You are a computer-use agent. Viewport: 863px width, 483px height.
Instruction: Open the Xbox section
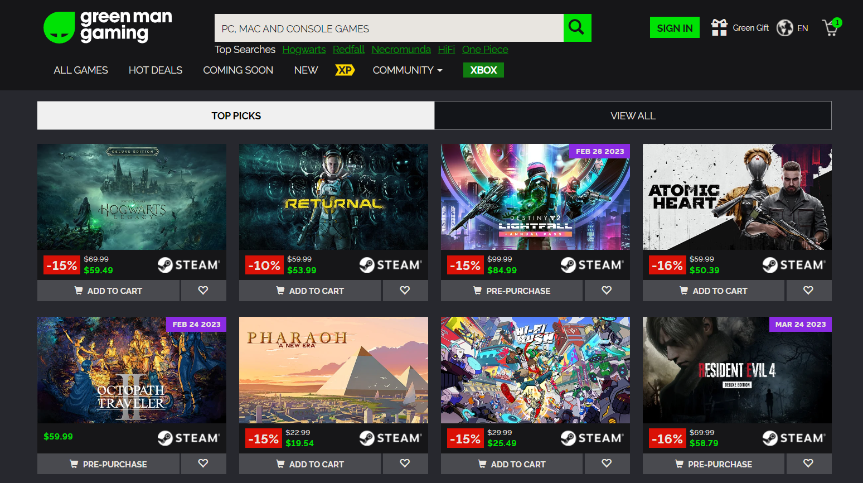[483, 70]
